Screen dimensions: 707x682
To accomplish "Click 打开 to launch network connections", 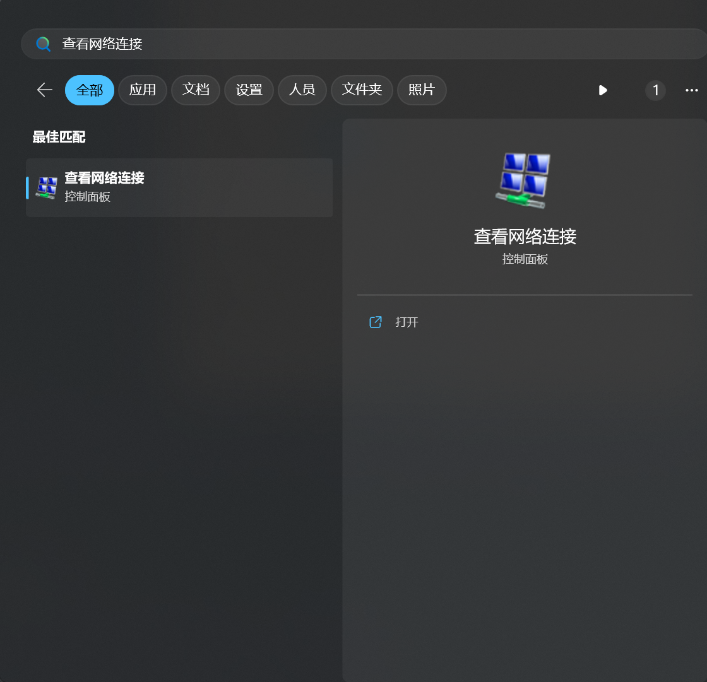I will point(407,322).
